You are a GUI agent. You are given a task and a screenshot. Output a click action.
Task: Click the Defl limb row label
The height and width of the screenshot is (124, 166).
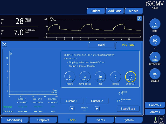coord(8,111)
